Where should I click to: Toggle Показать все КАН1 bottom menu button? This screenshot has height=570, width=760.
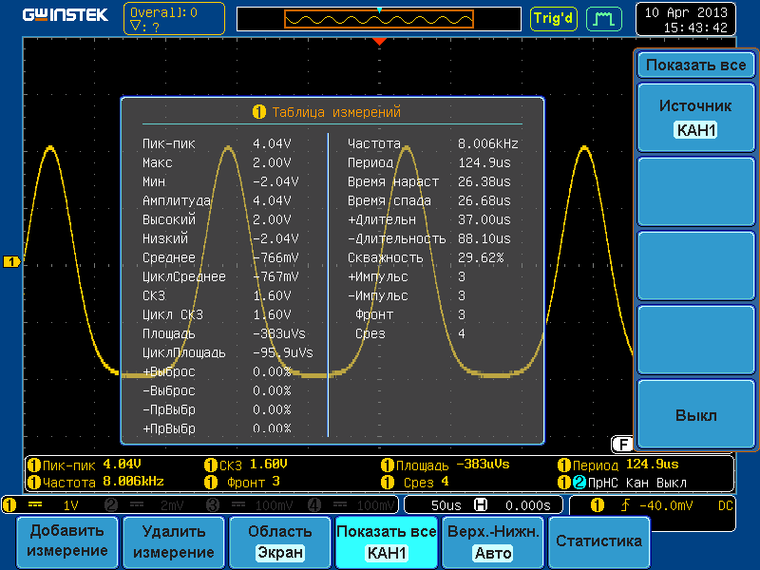(386, 541)
